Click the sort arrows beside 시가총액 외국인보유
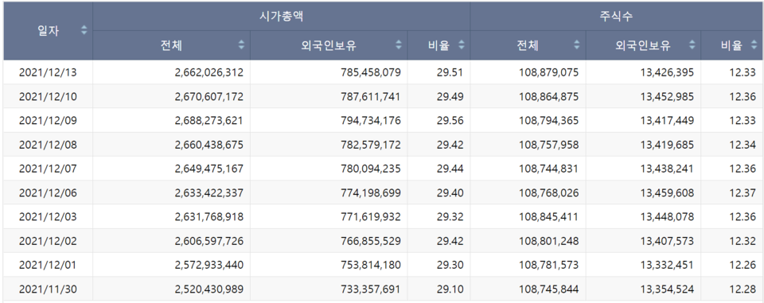The image size is (764, 303). click(x=399, y=45)
